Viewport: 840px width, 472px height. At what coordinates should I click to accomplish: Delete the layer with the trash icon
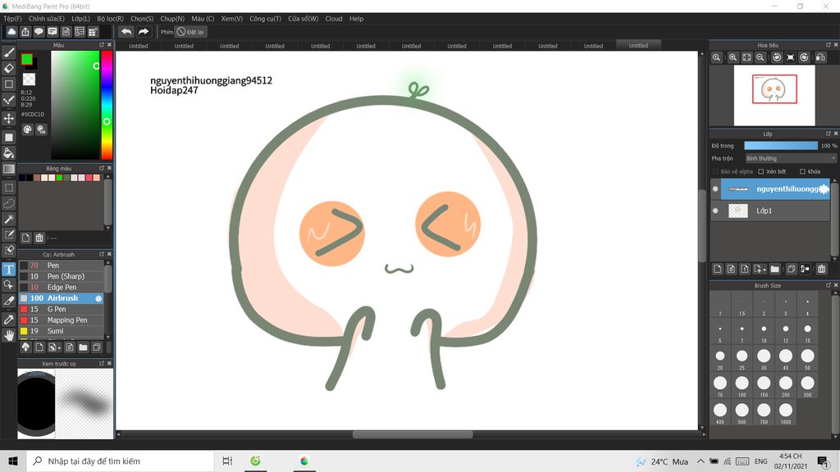pyautogui.click(x=821, y=269)
